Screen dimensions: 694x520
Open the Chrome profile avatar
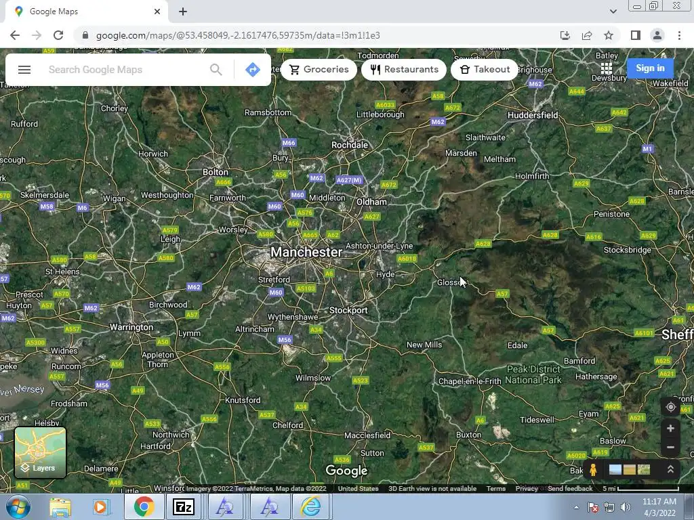point(657,35)
